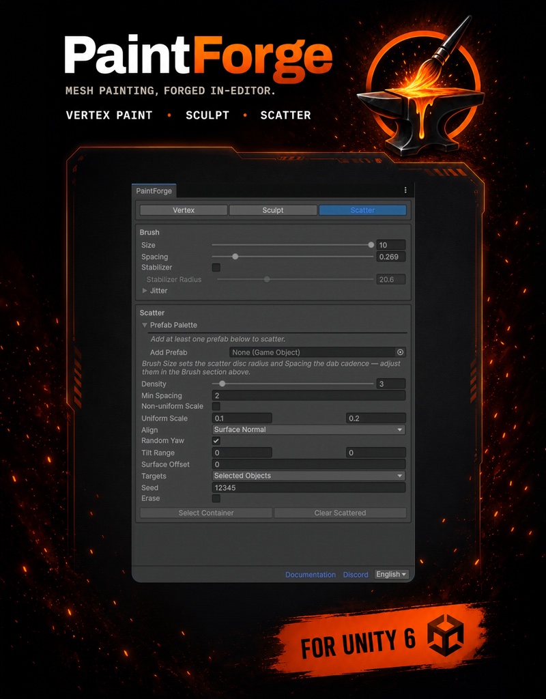Click the Add Prefab object field
Viewport: 546px width, 699px height.
[317, 352]
